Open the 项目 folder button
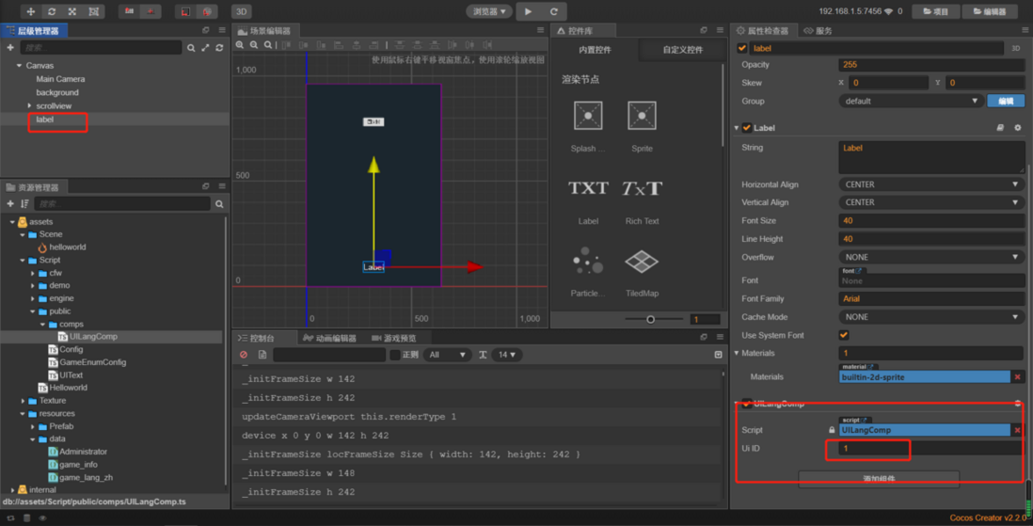 (x=935, y=11)
